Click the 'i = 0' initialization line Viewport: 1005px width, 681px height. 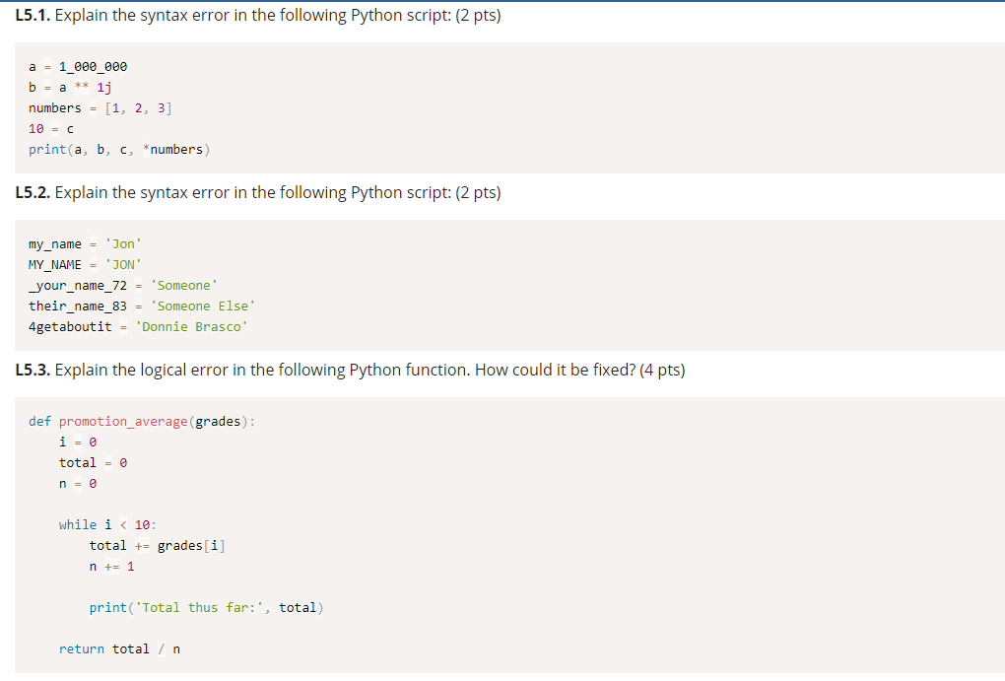pos(72,442)
